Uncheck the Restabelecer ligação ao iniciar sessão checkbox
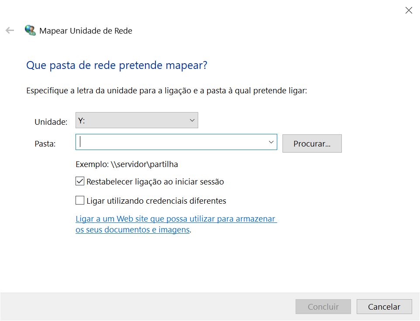 point(80,181)
